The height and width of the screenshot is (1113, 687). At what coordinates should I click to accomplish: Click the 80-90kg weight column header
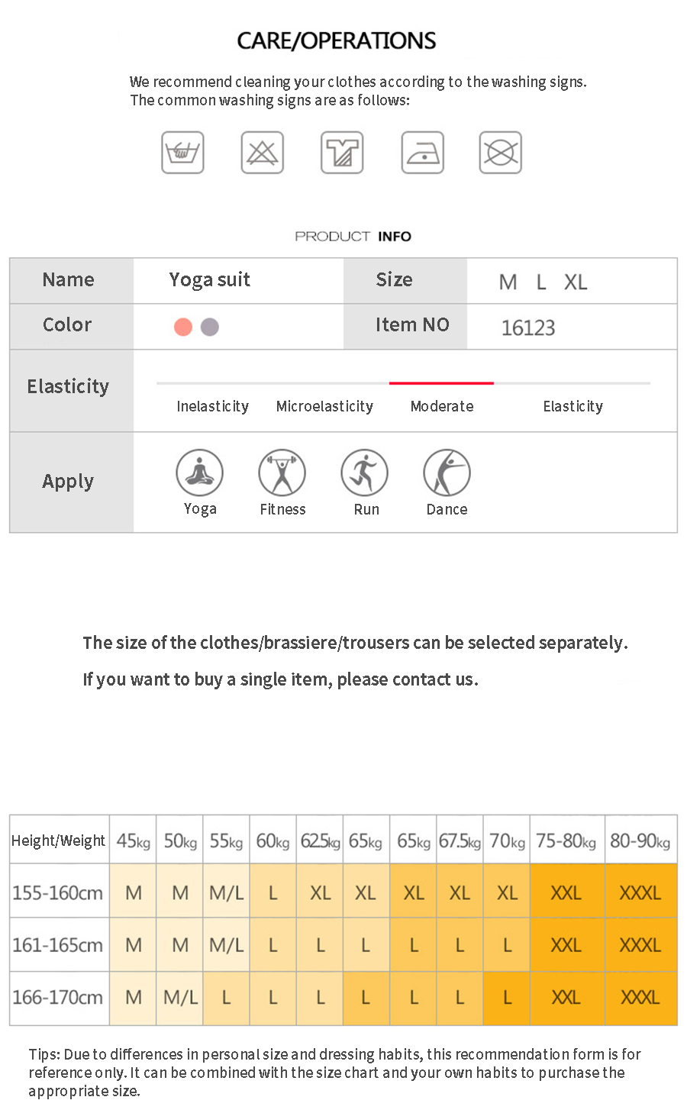pos(640,841)
